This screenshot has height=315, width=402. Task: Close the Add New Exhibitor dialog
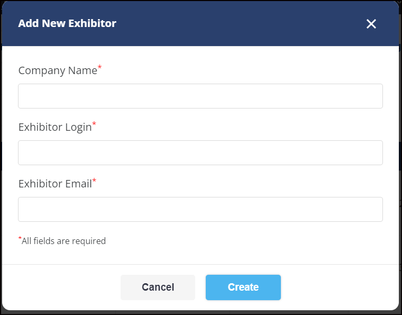click(371, 24)
